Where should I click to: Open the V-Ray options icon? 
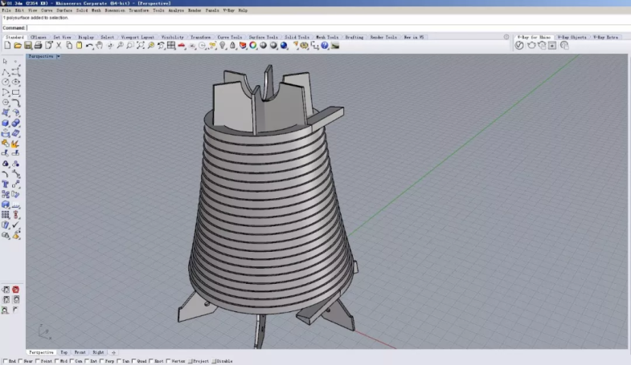tap(519, 46)
